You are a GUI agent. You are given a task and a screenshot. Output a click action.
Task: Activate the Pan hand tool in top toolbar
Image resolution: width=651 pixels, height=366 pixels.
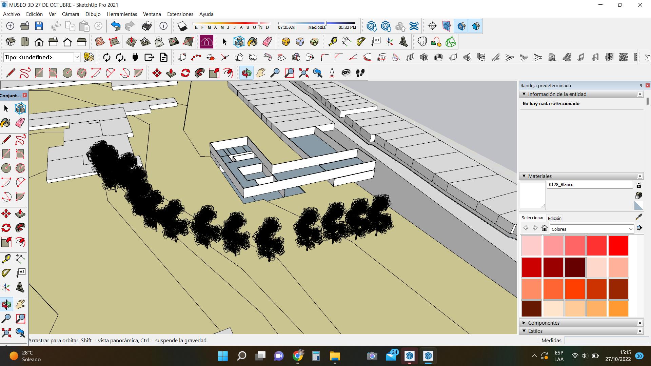[x=261, y=73]
